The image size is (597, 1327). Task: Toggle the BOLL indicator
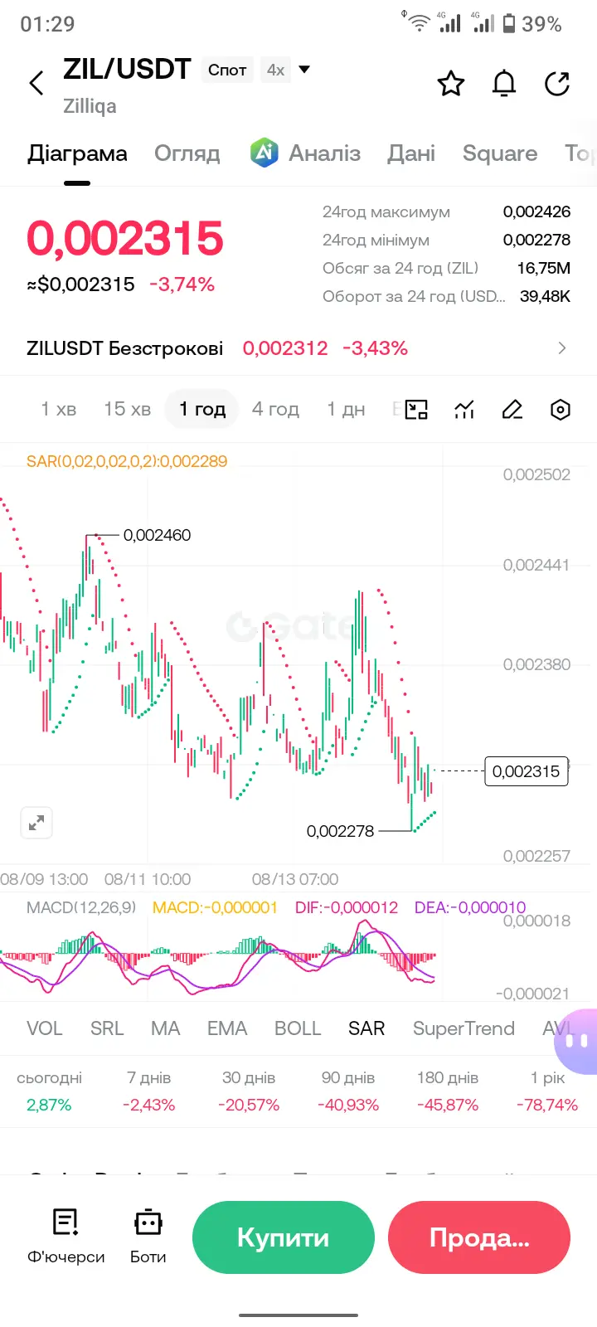click(298, 1028)
